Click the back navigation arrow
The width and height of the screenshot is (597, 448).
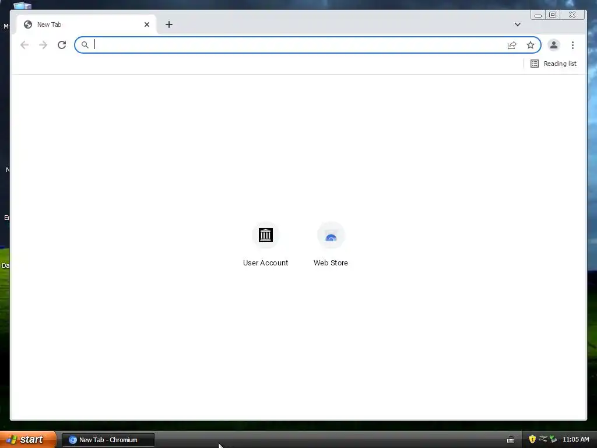(x=24, y=45)
